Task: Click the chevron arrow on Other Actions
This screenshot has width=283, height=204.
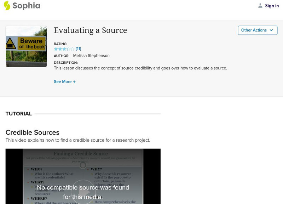Action: pyautogui.click(x=271, y=30)
